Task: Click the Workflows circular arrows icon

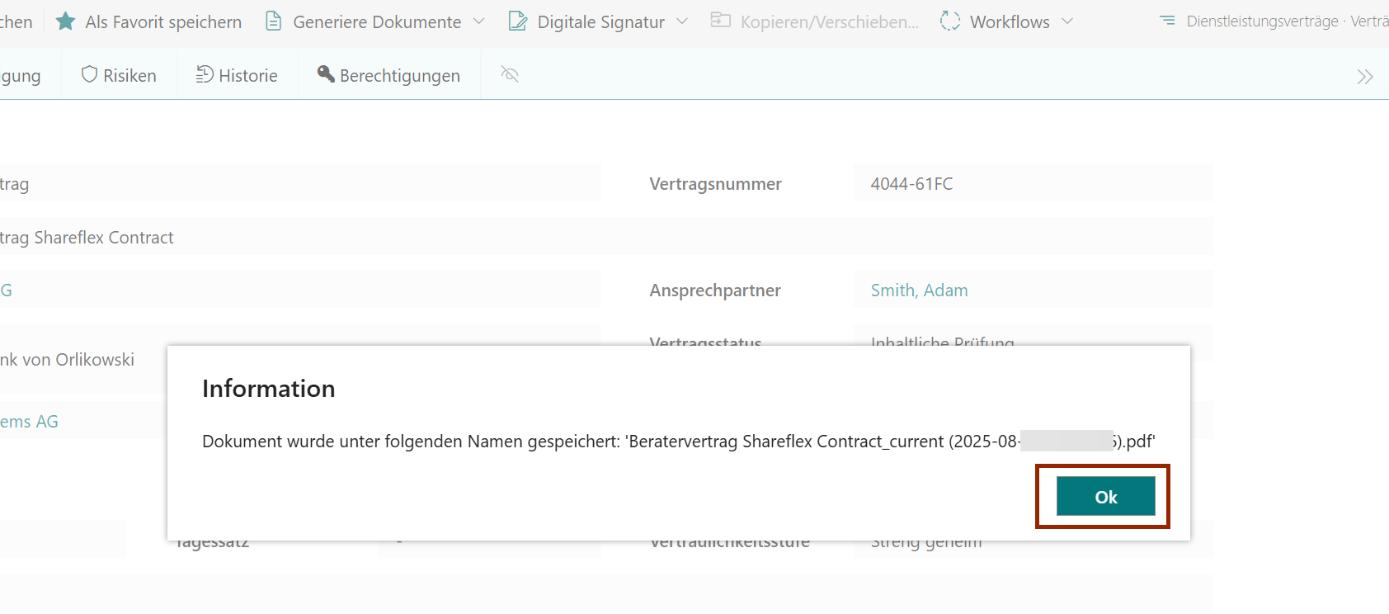Action: point(950,21)
